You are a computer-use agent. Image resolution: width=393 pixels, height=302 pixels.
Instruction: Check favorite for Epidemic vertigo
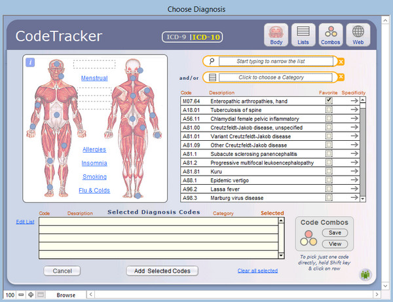[x=329, y=180]
